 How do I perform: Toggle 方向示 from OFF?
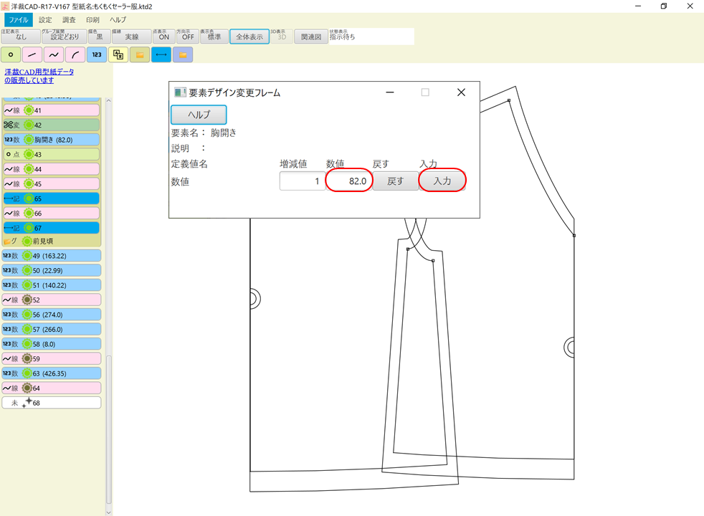(x=188, y=37)
